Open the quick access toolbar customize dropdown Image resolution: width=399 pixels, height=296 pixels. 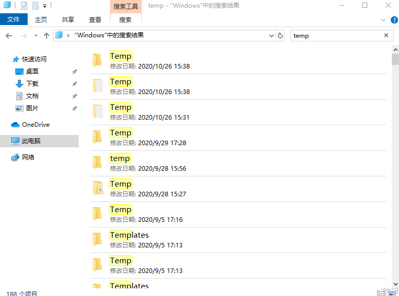pos(45,6)
